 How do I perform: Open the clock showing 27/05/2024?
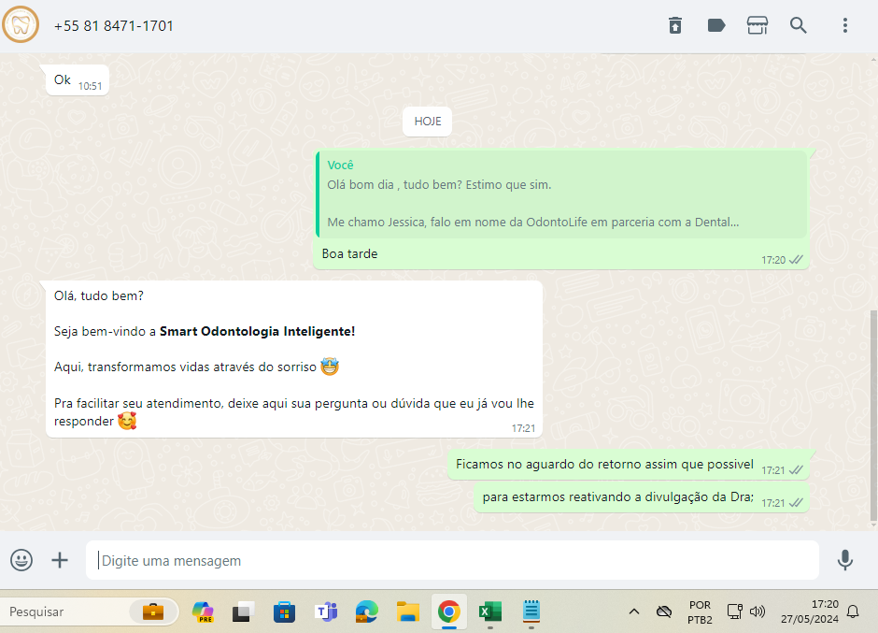click(x=810, y=611)
